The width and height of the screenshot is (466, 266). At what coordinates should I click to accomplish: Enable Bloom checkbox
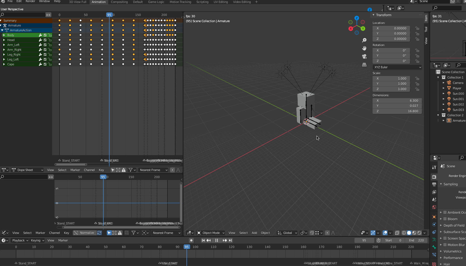pos(445,219)
